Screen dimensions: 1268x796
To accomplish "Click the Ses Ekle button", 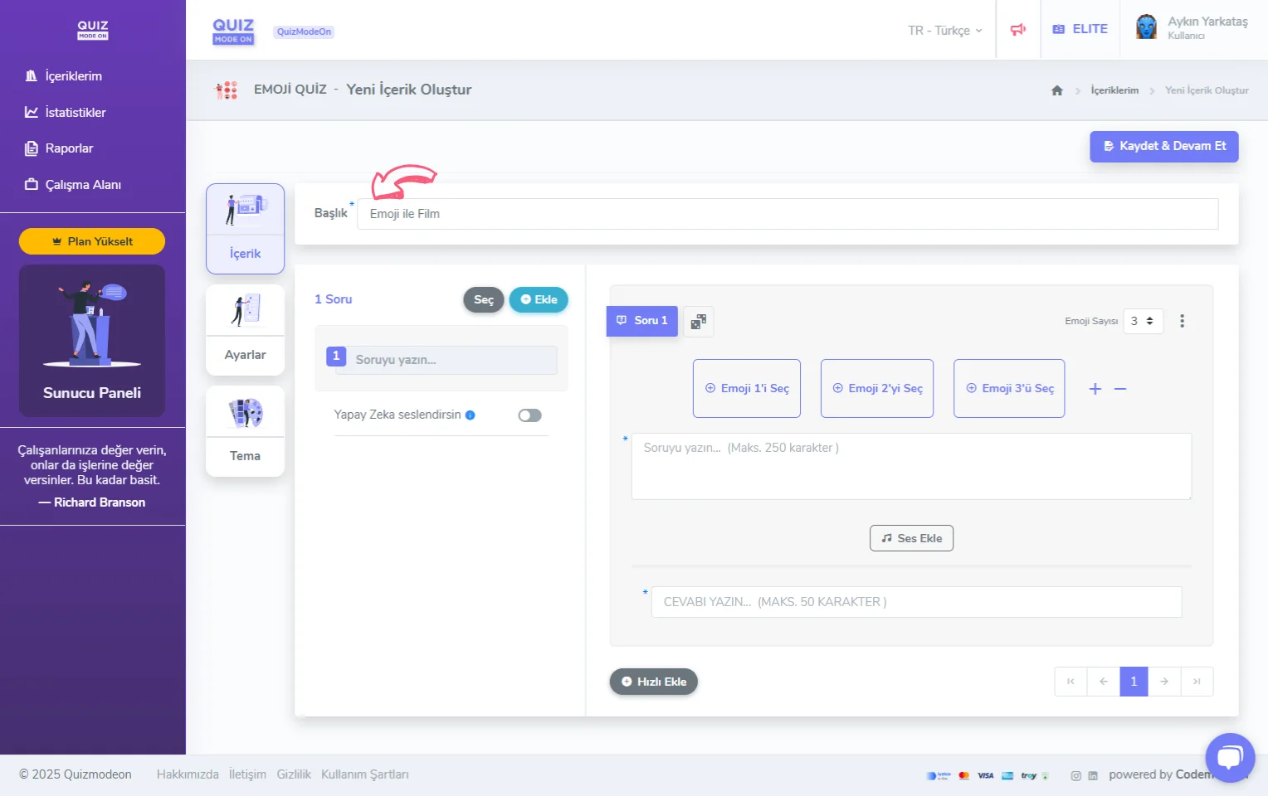I will click(911, 538).
